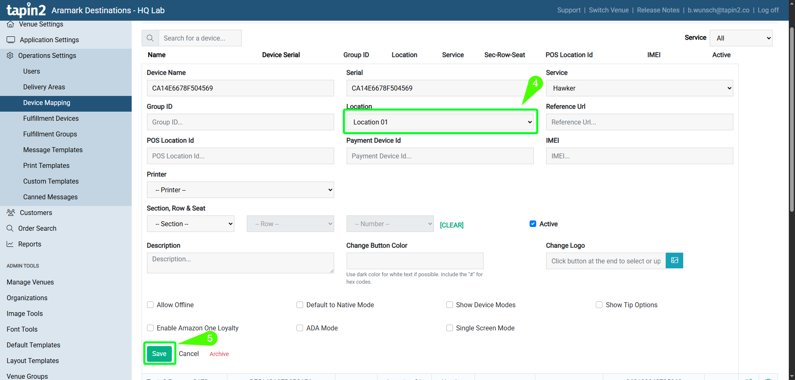
Task: Focus the Group ID field
Action: click(x=240, y=122)
